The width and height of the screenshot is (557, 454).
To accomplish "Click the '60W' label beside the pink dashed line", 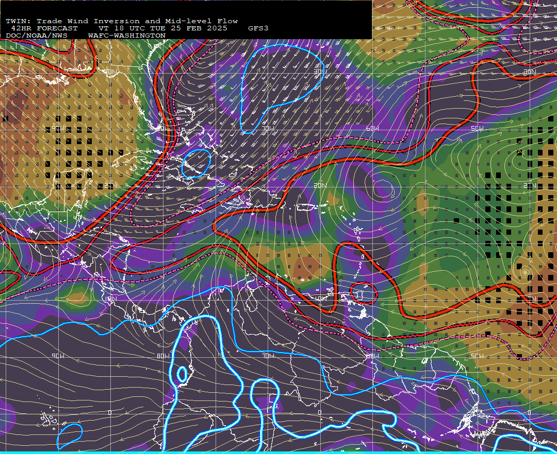I will (373, 128).
